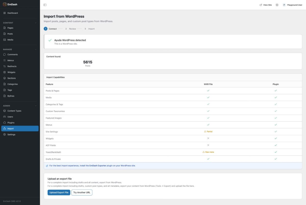Open the Playground User account menu
Viewport: 306px width, 205px height.
pyautogui.click(x=293, y=5)
